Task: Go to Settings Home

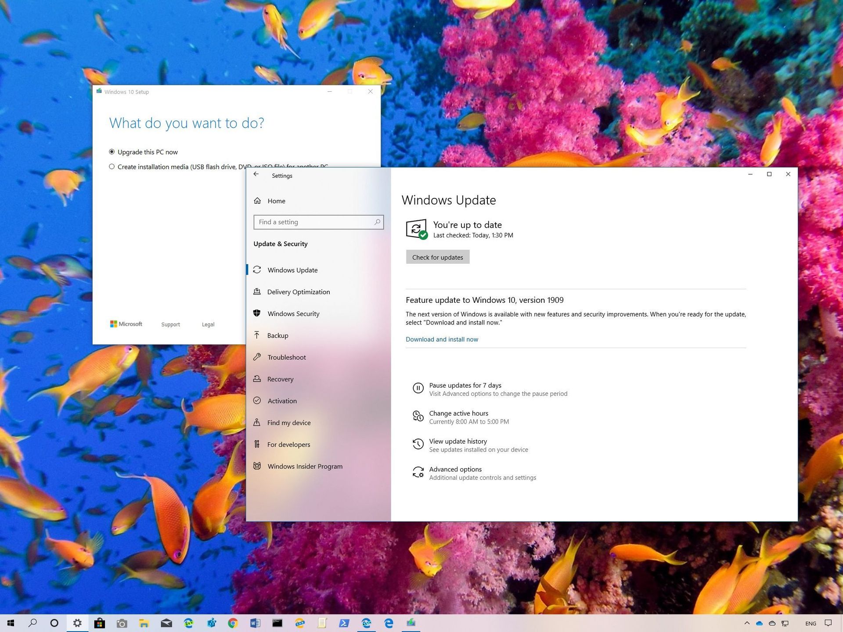Action: (276, 201)
